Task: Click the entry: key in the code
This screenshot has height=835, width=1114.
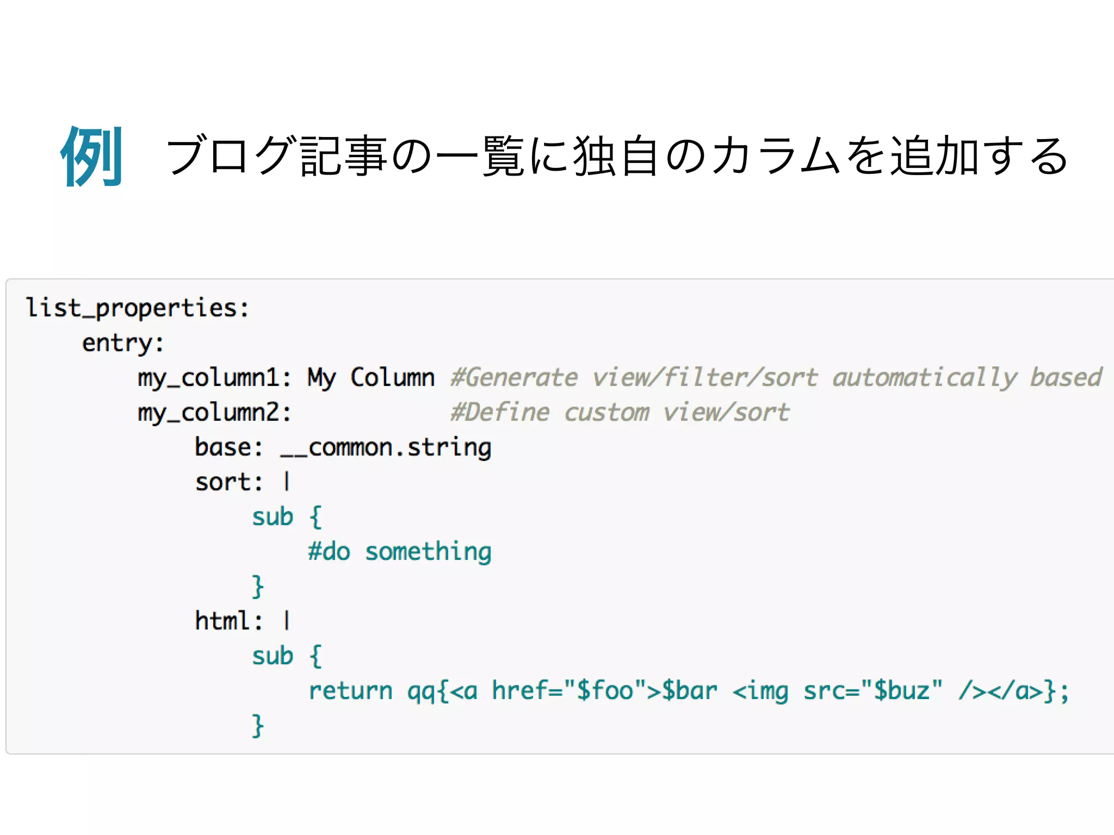Action: 123,343
